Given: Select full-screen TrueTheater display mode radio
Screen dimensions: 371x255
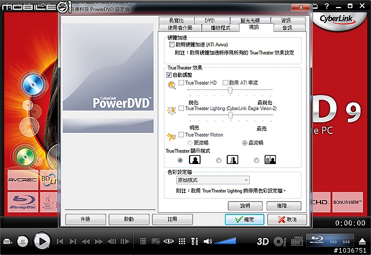Looking at the screenshot, I should [180, 161].
